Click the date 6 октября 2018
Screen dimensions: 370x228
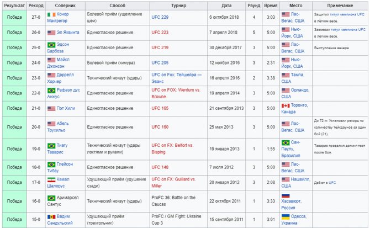pyautogui.click(x=224, y=18)
